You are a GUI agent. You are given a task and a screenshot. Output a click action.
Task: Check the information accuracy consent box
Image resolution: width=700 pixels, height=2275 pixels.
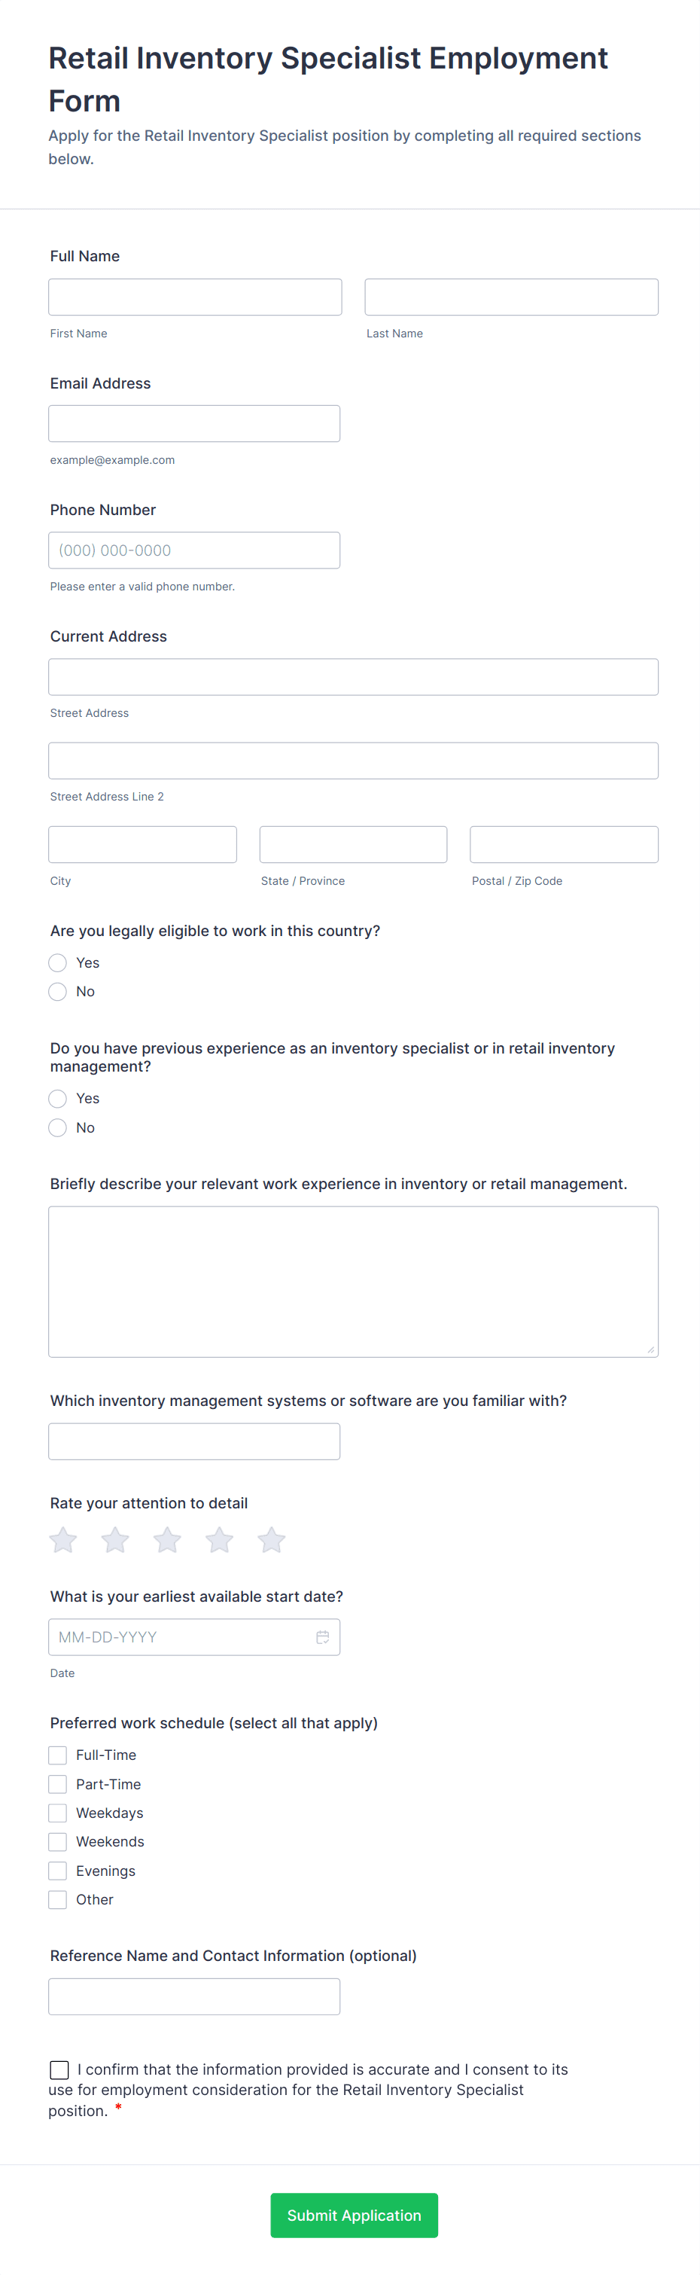(58, 2069)
